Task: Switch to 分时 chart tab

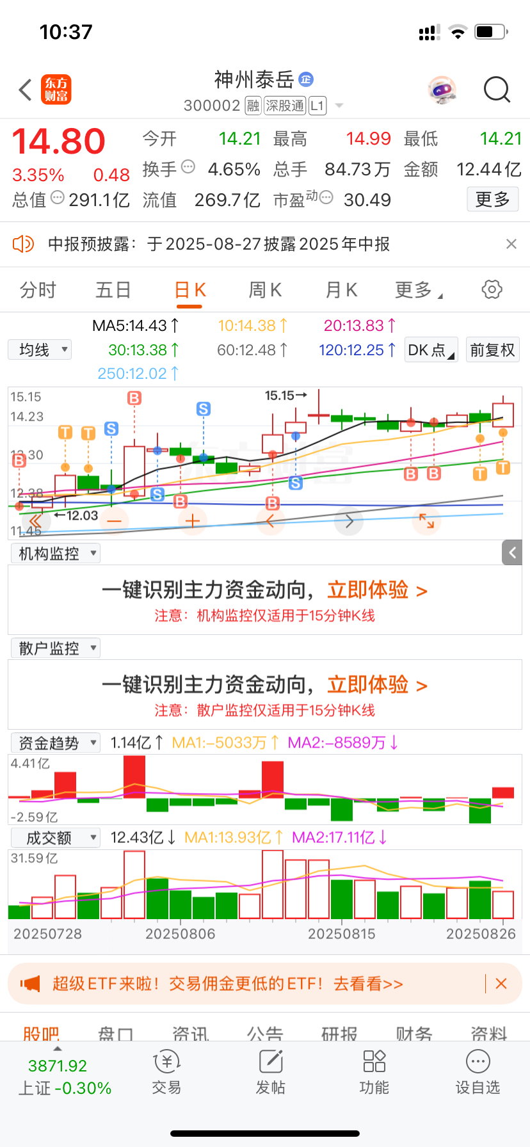Action: pyautogui.click(x=38, y=290)
